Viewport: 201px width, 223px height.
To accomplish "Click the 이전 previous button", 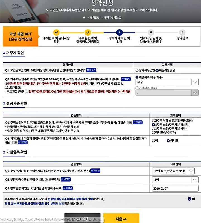I will 82,218.
